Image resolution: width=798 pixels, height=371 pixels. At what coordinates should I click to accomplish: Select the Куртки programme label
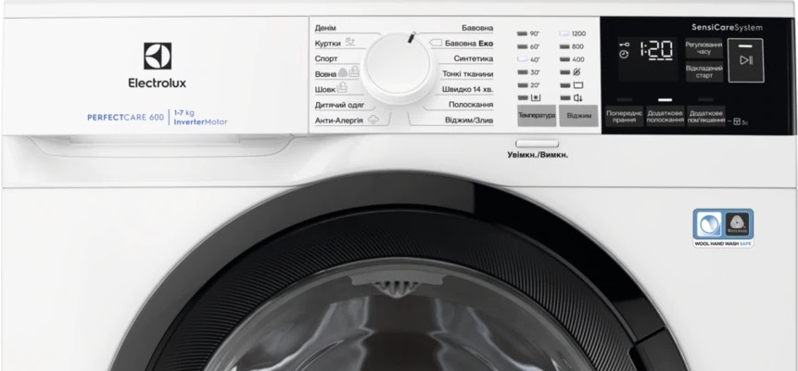click(328, 44)
